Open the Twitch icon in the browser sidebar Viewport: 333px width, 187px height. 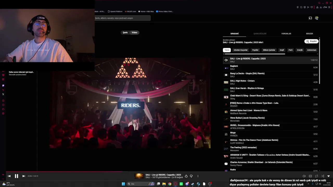3,85
